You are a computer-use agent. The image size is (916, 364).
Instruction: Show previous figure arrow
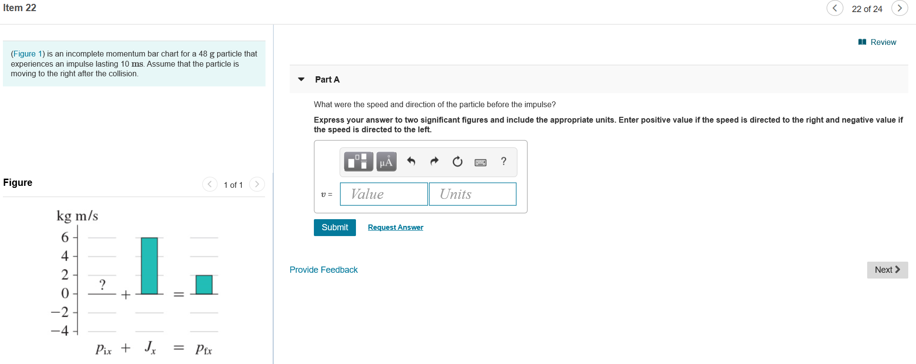pos(209,184)
